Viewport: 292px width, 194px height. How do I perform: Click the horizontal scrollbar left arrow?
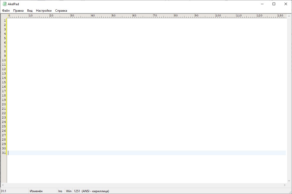2,185
